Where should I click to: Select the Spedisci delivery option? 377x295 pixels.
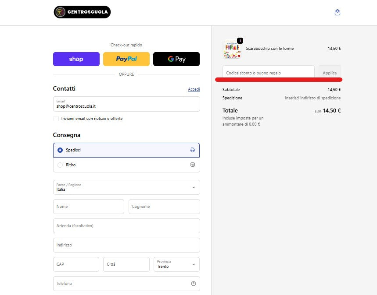60,150
